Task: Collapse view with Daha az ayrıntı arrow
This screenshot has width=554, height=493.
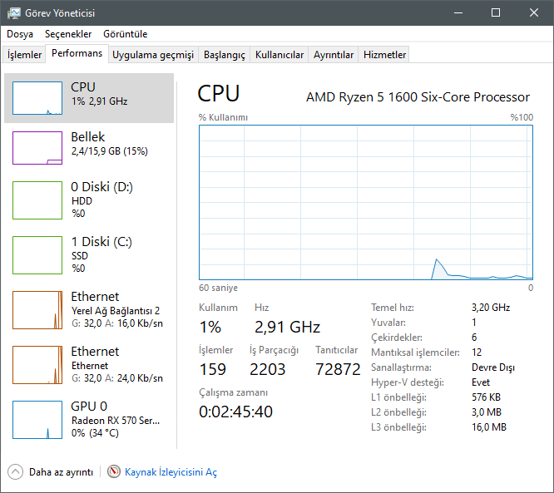Action: [16, 471]
